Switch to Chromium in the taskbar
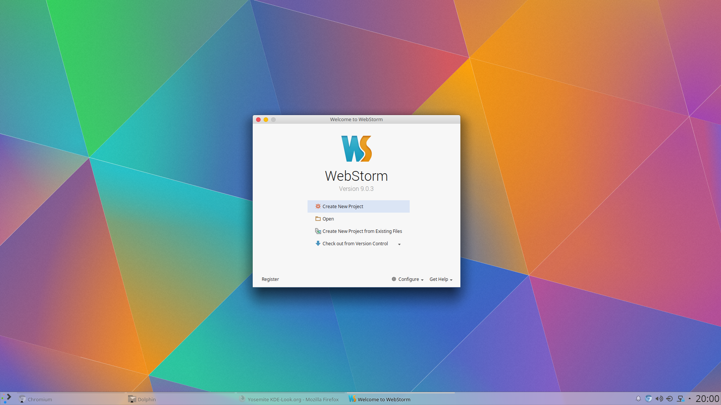The height and width of the screenshot is (405, 721). (x=71, y=399)
